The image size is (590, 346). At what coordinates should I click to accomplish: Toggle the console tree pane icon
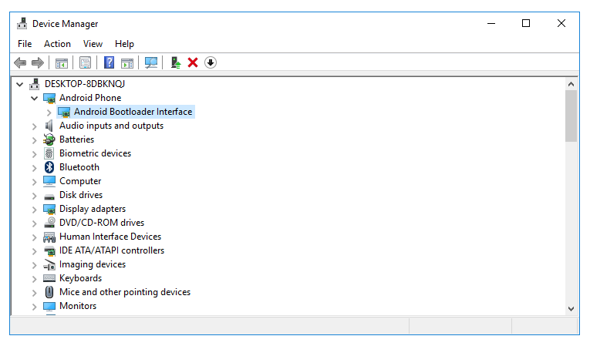(62, 63)
